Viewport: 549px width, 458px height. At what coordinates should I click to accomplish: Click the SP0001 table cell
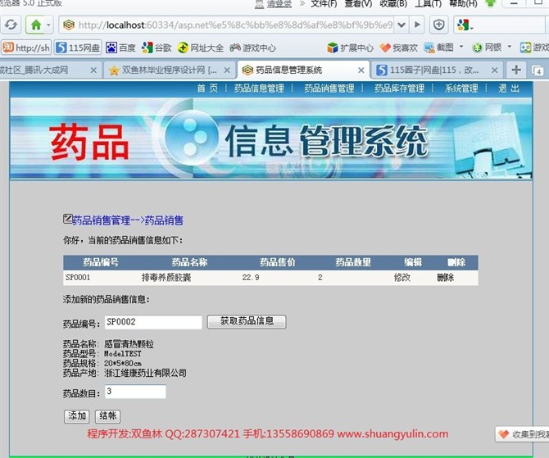click(78, 278)
